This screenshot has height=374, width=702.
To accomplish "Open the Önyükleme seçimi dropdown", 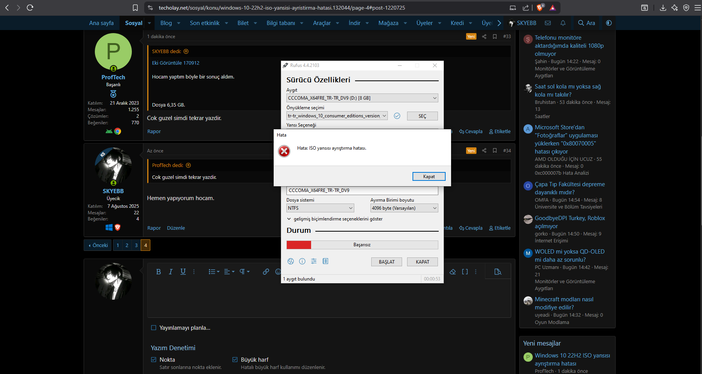I will point(337,116).
